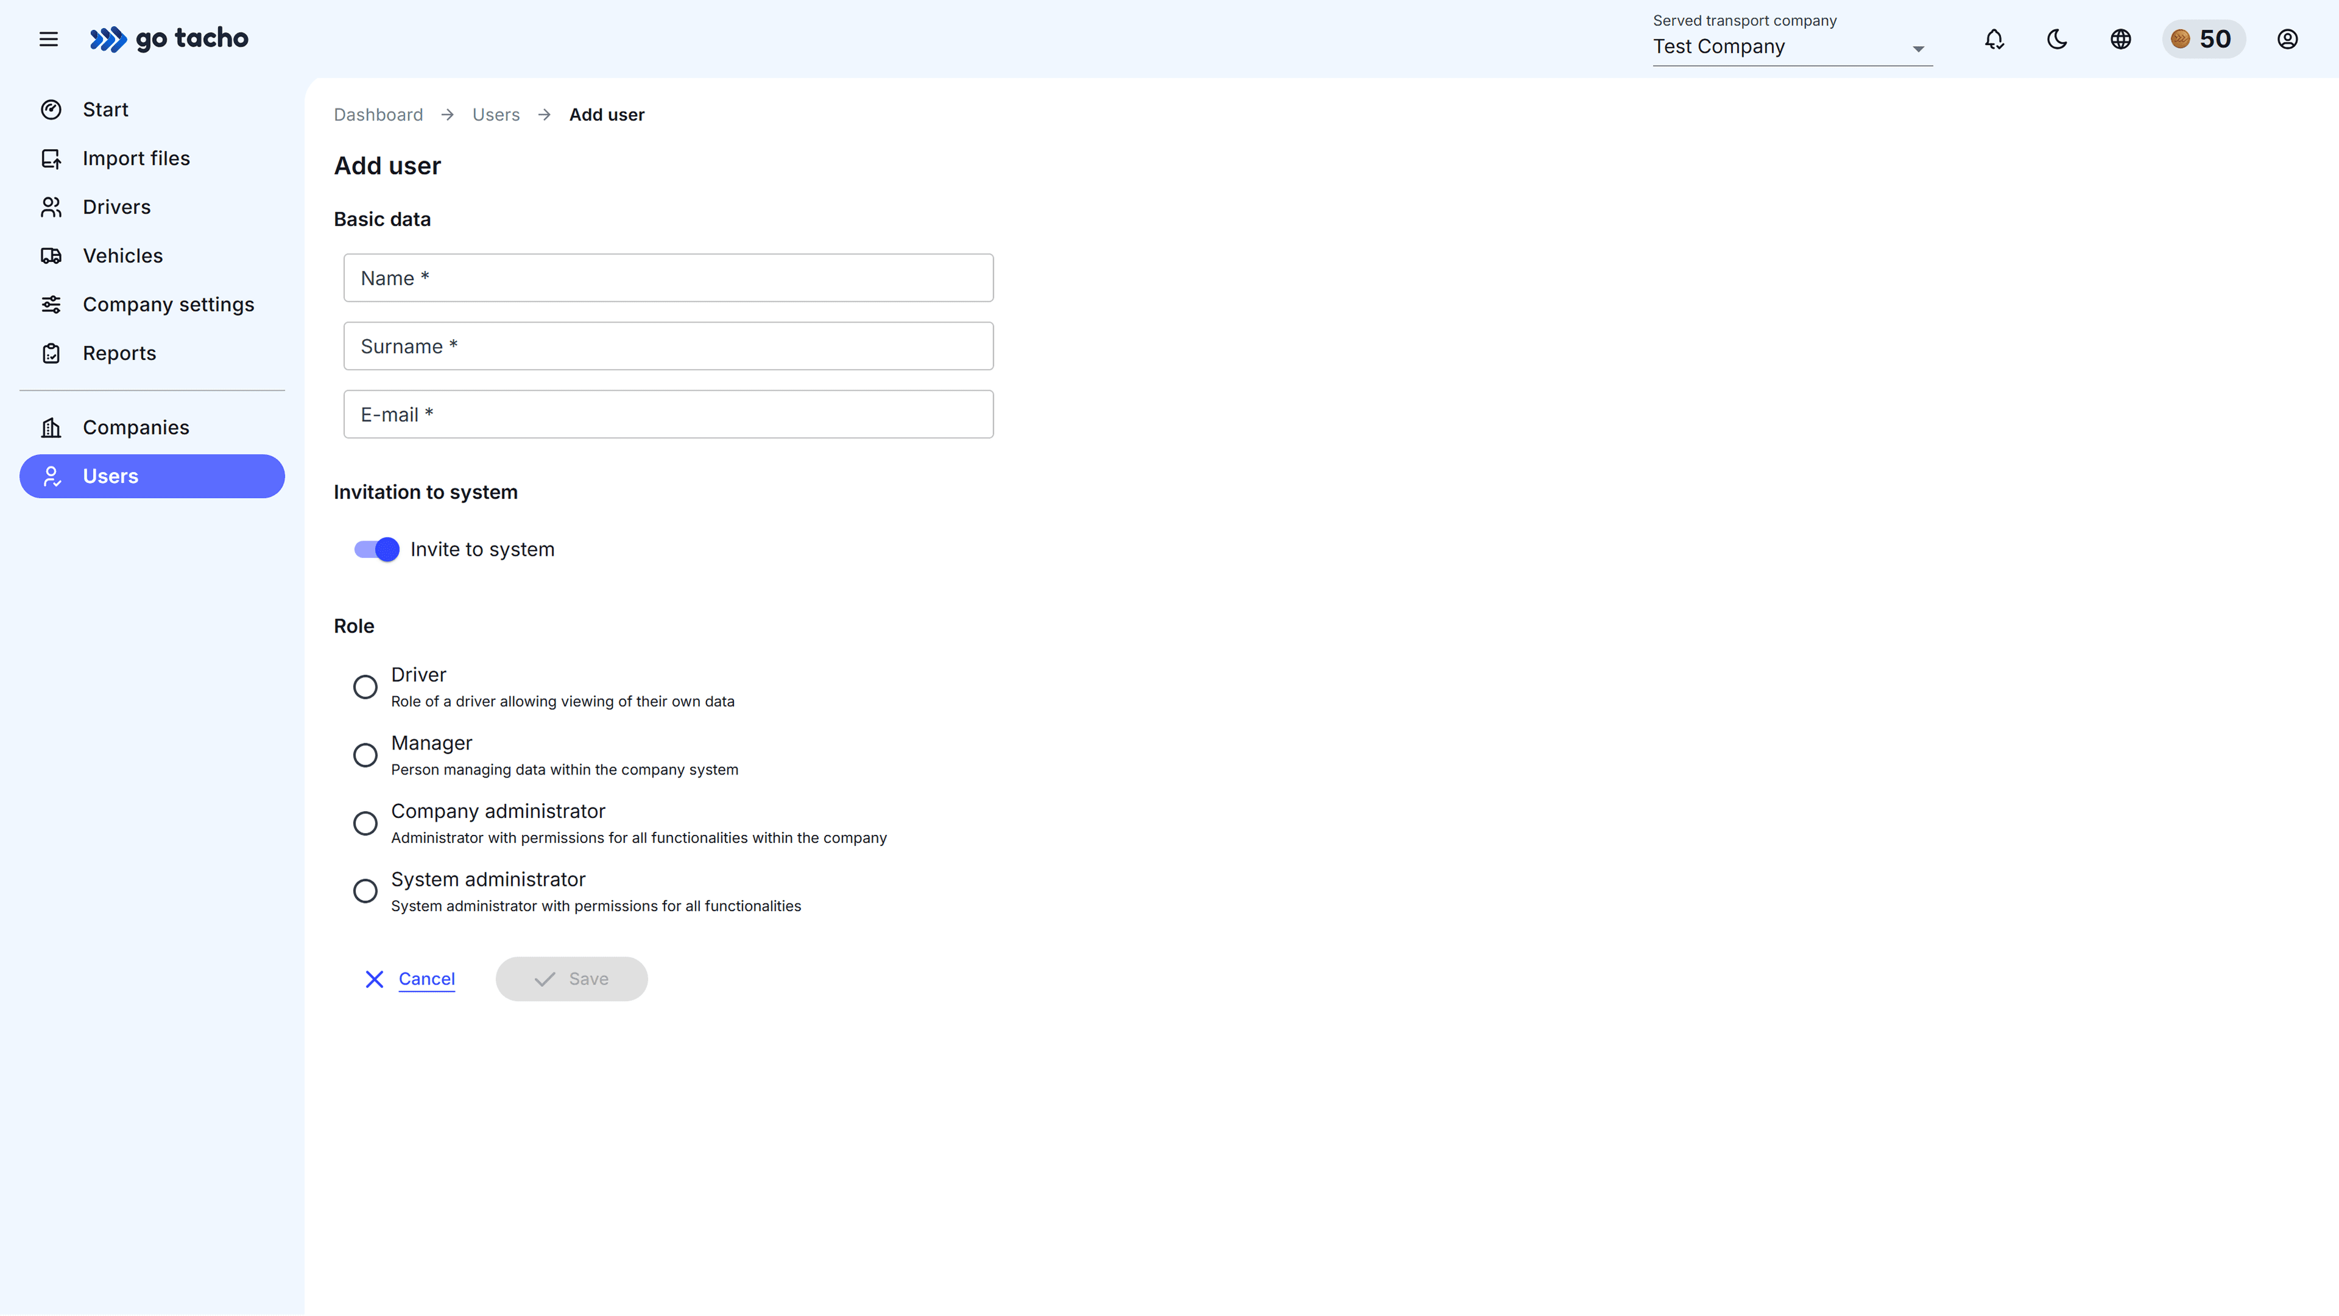The height and width of the screenshot is (1316, 2339).
Task: Click the Start gauge icon
Action: coord(52,110)
